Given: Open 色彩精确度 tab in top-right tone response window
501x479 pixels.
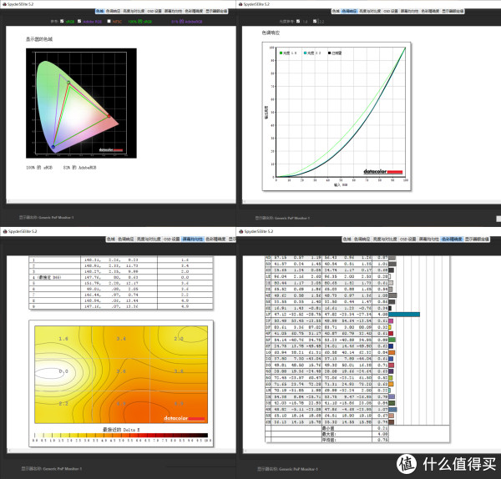Looking at the screenshot, I should (430, 11).
